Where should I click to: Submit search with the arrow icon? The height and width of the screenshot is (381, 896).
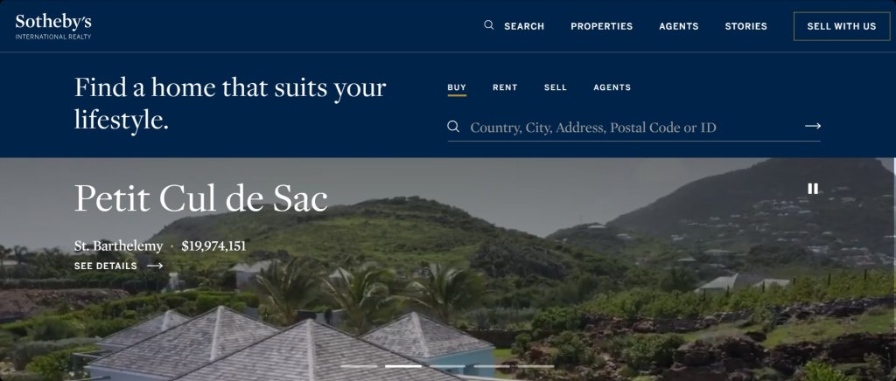point(813,126)
